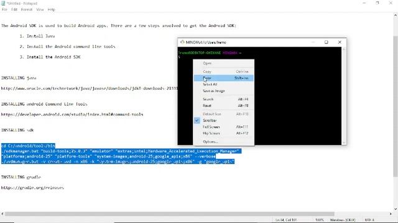The image size is (398, 223).
Task: Click the Windows (CRLF) status bar entry
Action: (x=343, y=220)
